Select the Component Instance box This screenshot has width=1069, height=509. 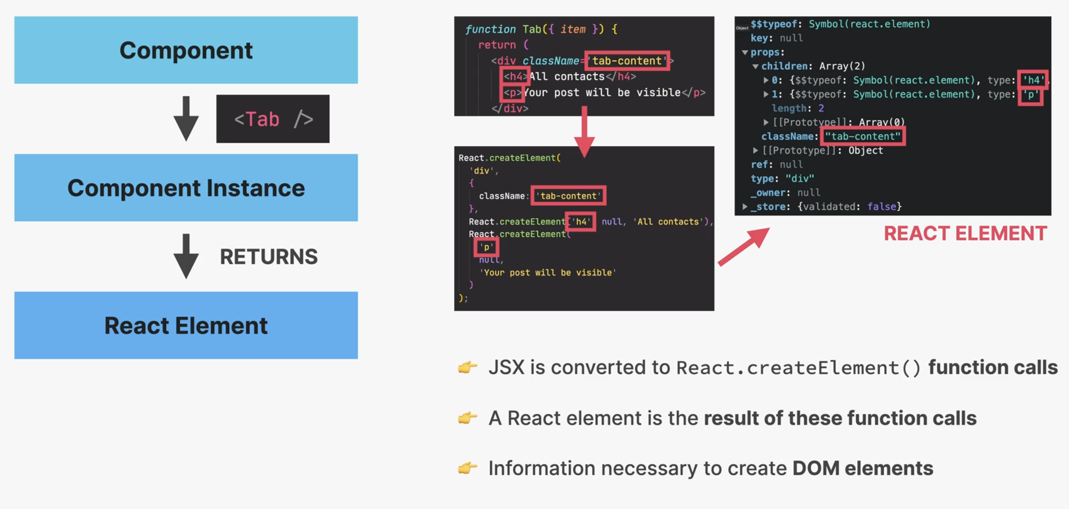pos(186,188)
